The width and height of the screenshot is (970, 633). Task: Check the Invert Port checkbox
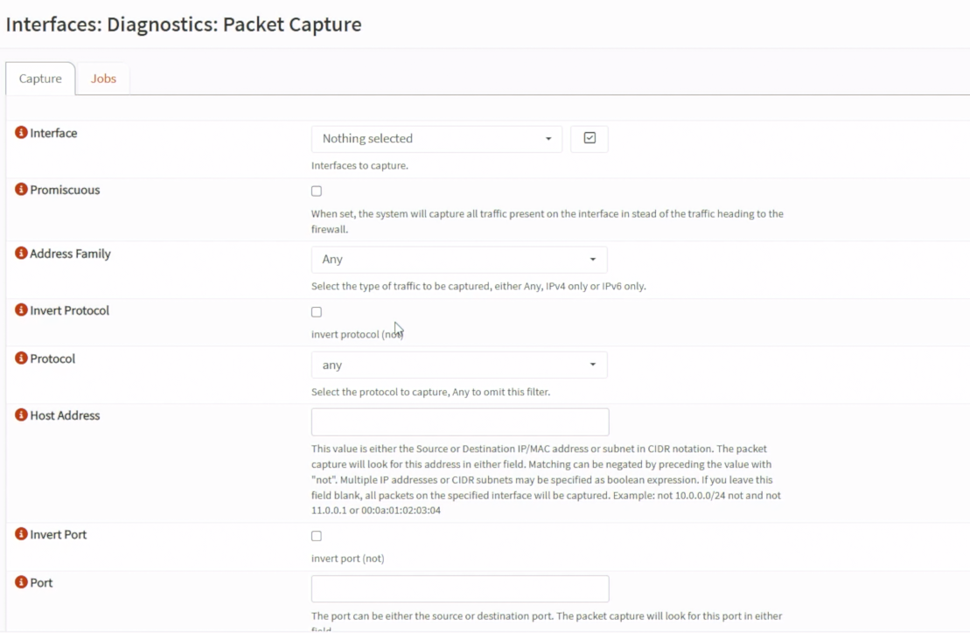[x=317, y=536]
